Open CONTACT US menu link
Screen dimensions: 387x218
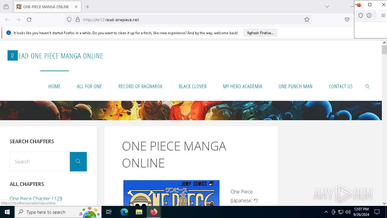[341, 86]
